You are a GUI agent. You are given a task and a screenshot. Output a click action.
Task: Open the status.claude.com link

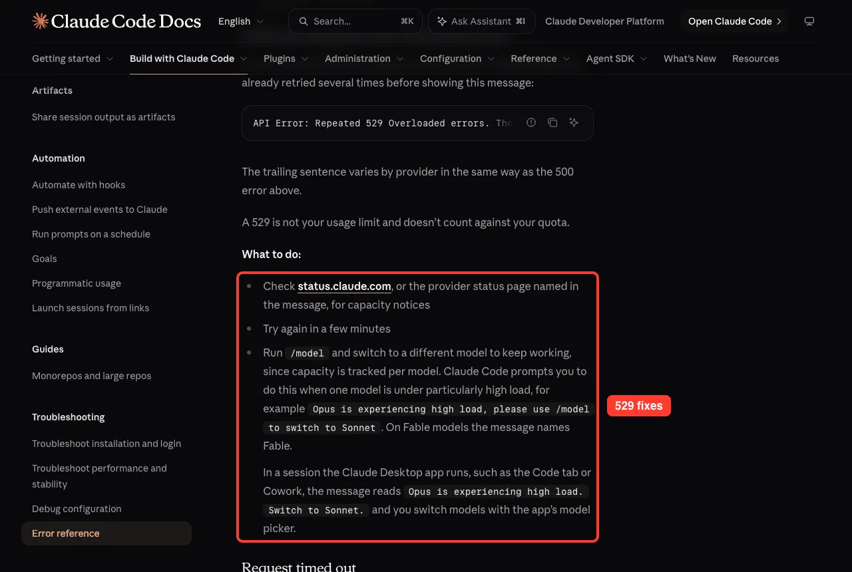(x=344, y=286)
